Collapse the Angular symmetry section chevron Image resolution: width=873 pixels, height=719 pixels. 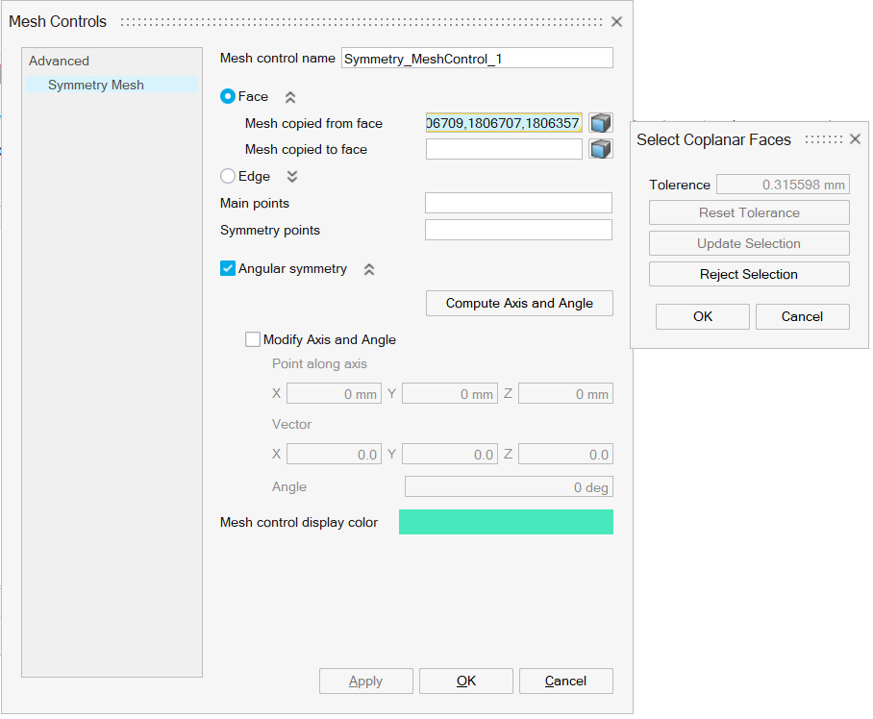pyautogui.click(x=369, y=270)
